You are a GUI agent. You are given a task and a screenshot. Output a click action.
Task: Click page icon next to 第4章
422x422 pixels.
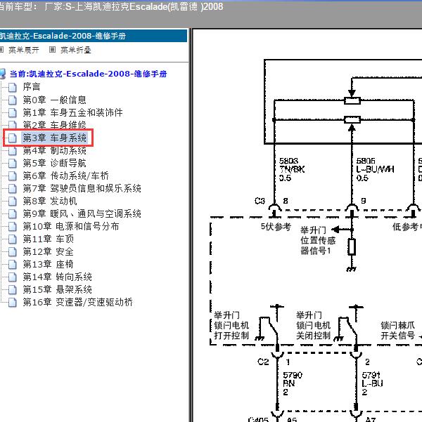pyautogui.click(x=13, y=151)
